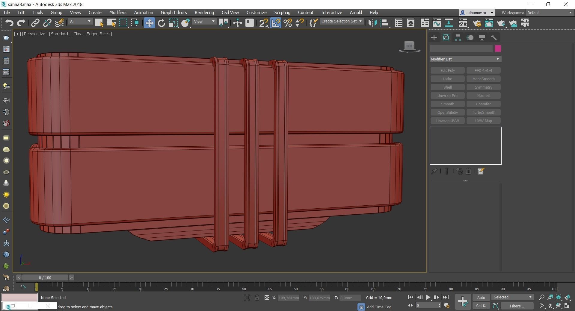Switch to the Modify command panel tab
575x311 pixels.
pos(446,37)
